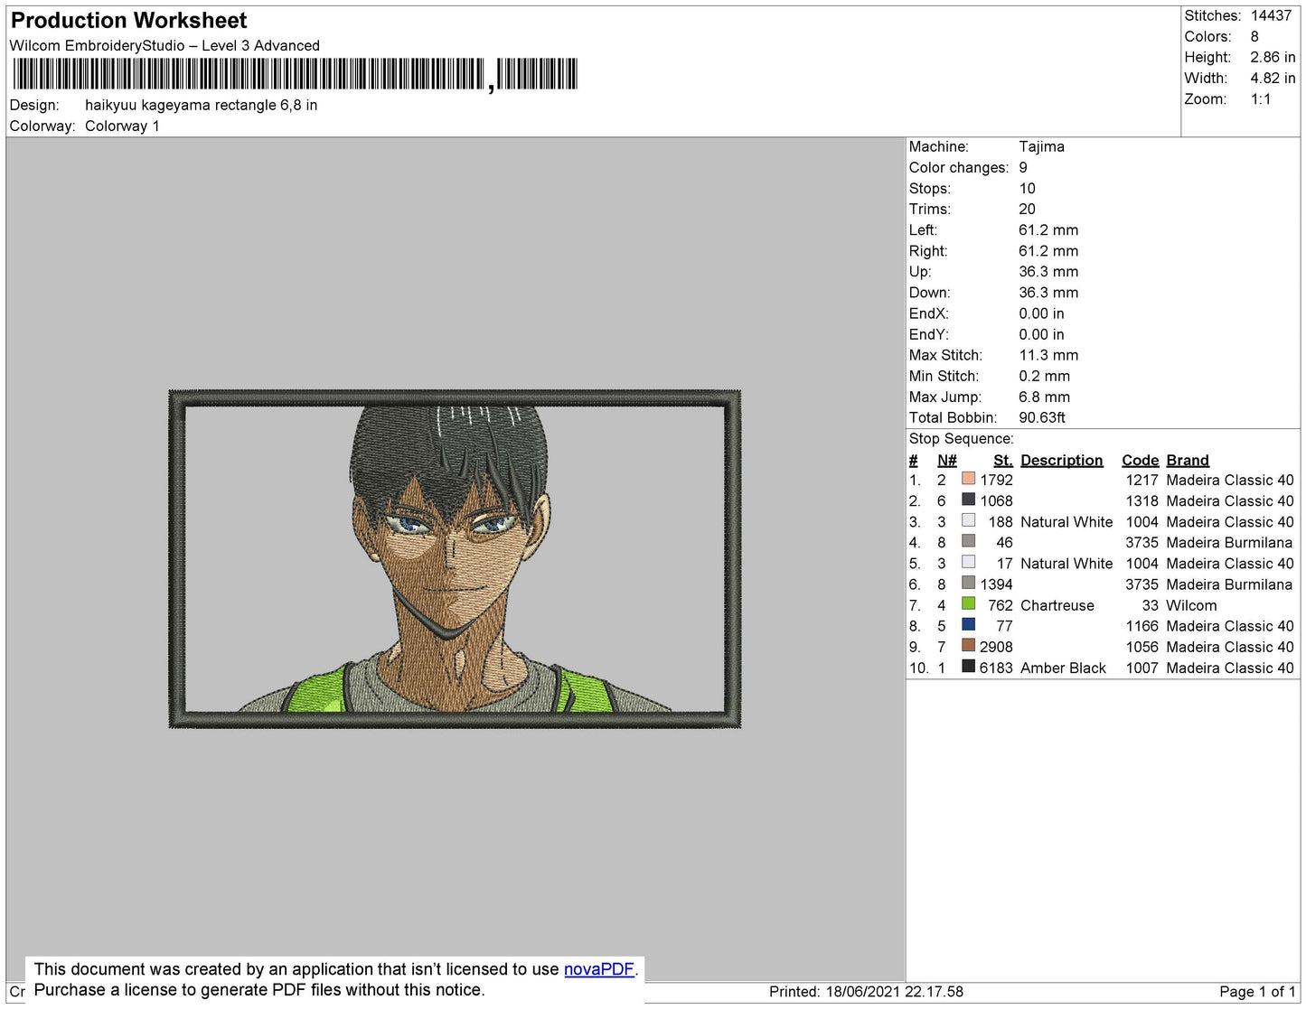Click stitch count '6183' in row 10
1306x1009 pixels.
click(996, 668)
